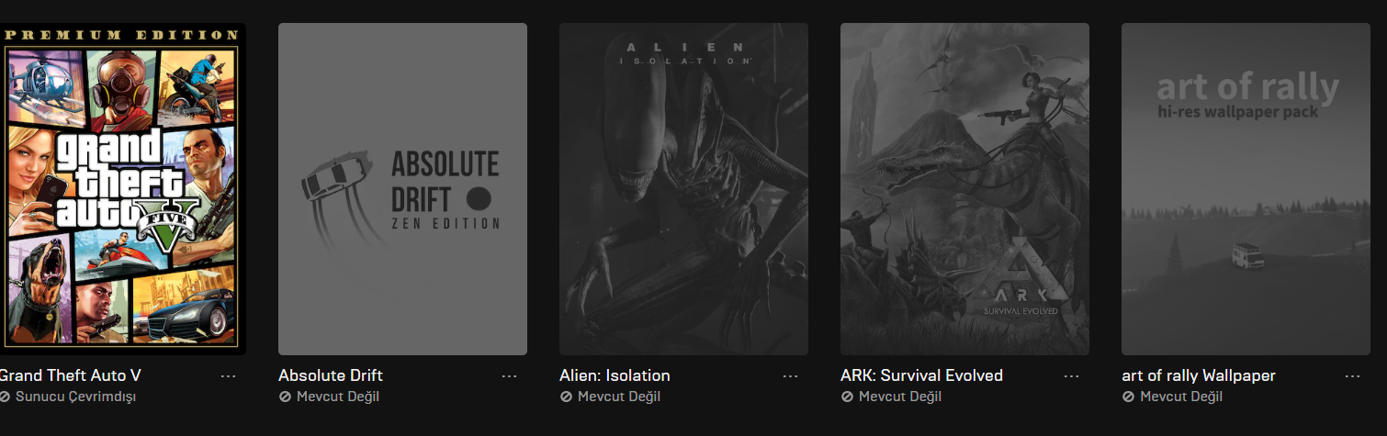
Task: Click the Grand Theft Auto V title
Action: [70, 375]
